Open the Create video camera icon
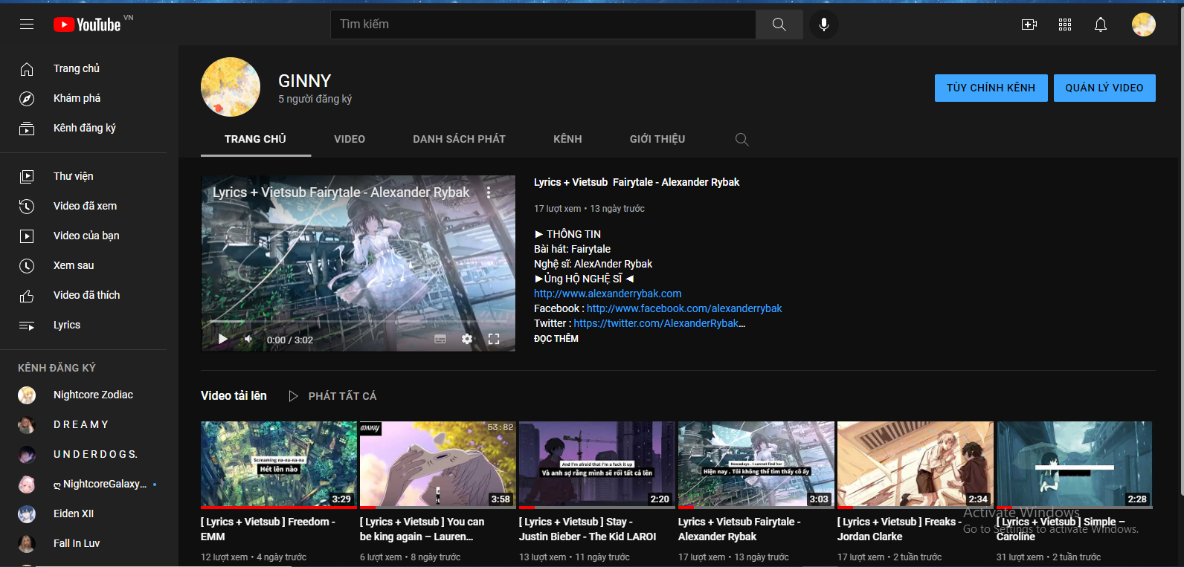This screenshot has width=1184, height=567. point(1029,25)
